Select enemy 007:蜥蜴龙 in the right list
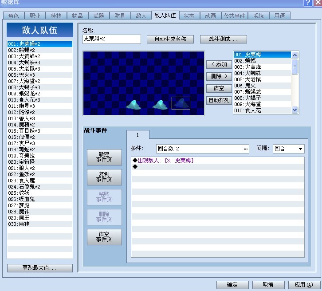Screen dimensions: 322x291 (262, 92)
